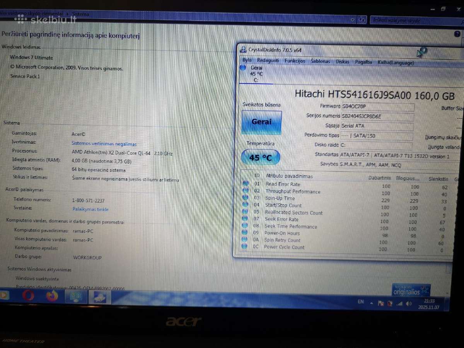This screenshot has width=464, height=348.
Task: Open the address bar history dropdown
Action: click(x=352, y=19)
